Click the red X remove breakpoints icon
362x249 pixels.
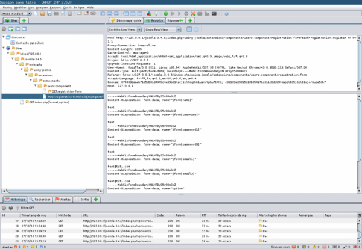click(193, 14)
